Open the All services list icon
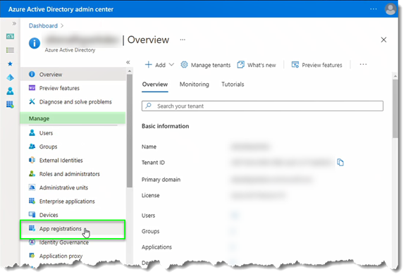 click(10, 50)
